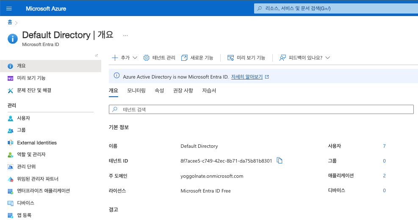
Task: Click the magnifier icon in global search
Action: (259, 8)
